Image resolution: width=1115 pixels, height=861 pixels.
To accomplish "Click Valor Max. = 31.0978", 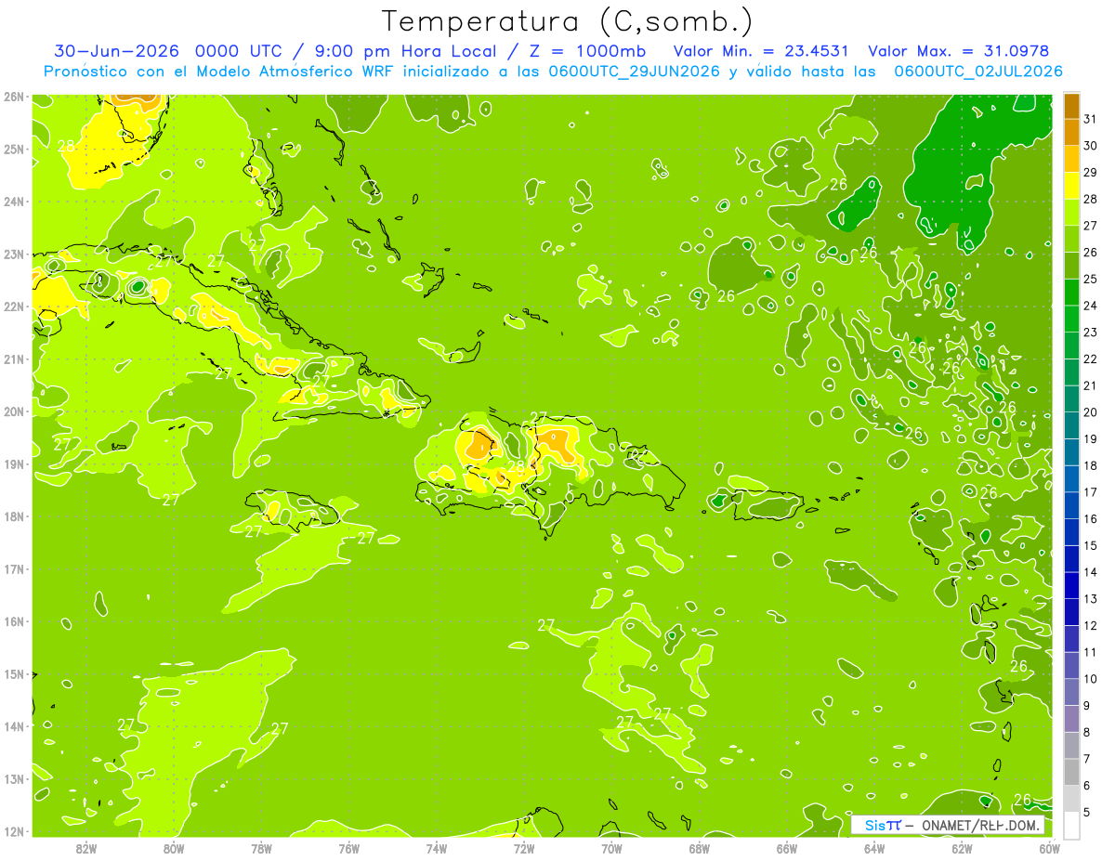I will [x=958, y=51].
